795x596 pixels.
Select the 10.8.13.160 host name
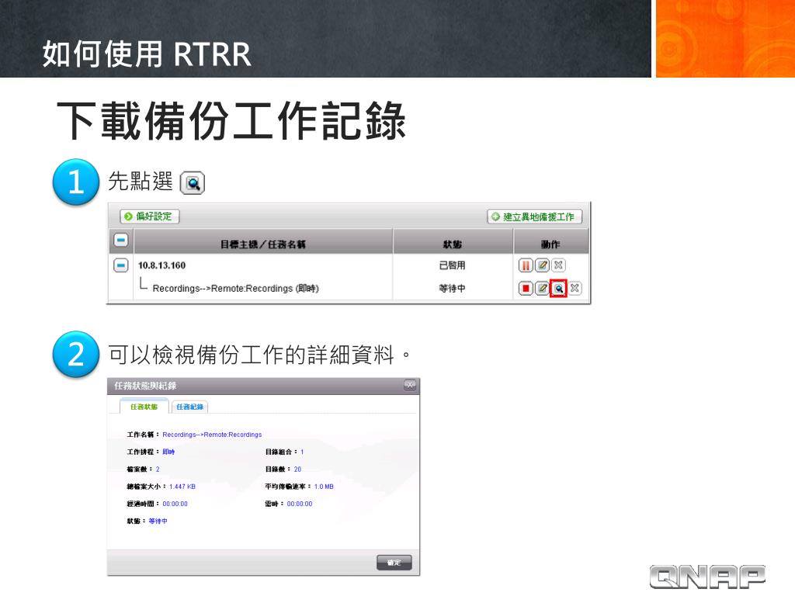[x=161, y=265]
